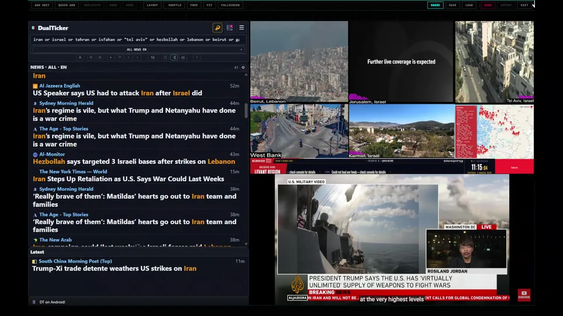Click the Al-Monitor source label
Viewport: 563px width, 316px height.
point(52,154)
